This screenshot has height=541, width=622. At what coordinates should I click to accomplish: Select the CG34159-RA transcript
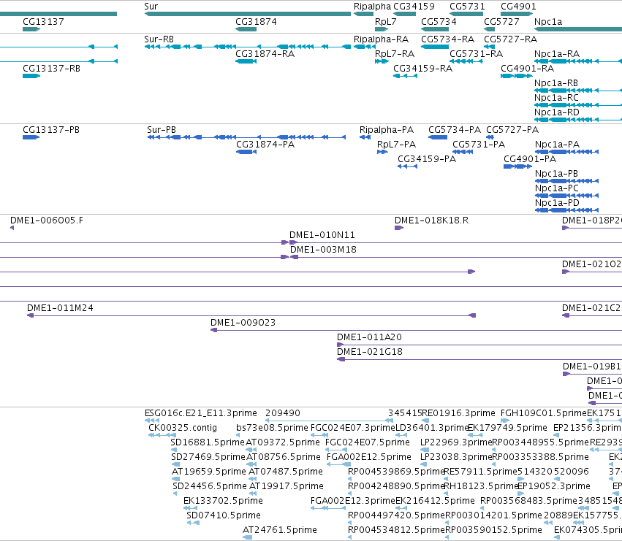(x=405, y=76)
